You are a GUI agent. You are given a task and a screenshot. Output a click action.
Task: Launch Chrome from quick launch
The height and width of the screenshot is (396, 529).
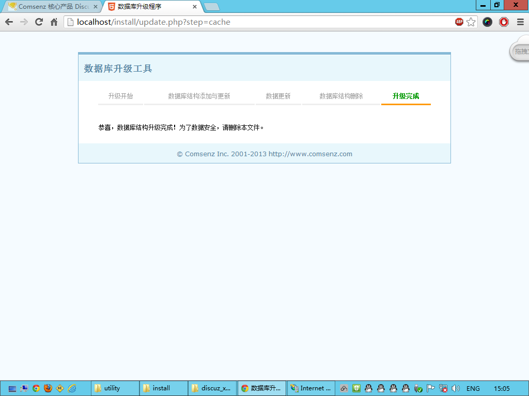pos(36,388)
